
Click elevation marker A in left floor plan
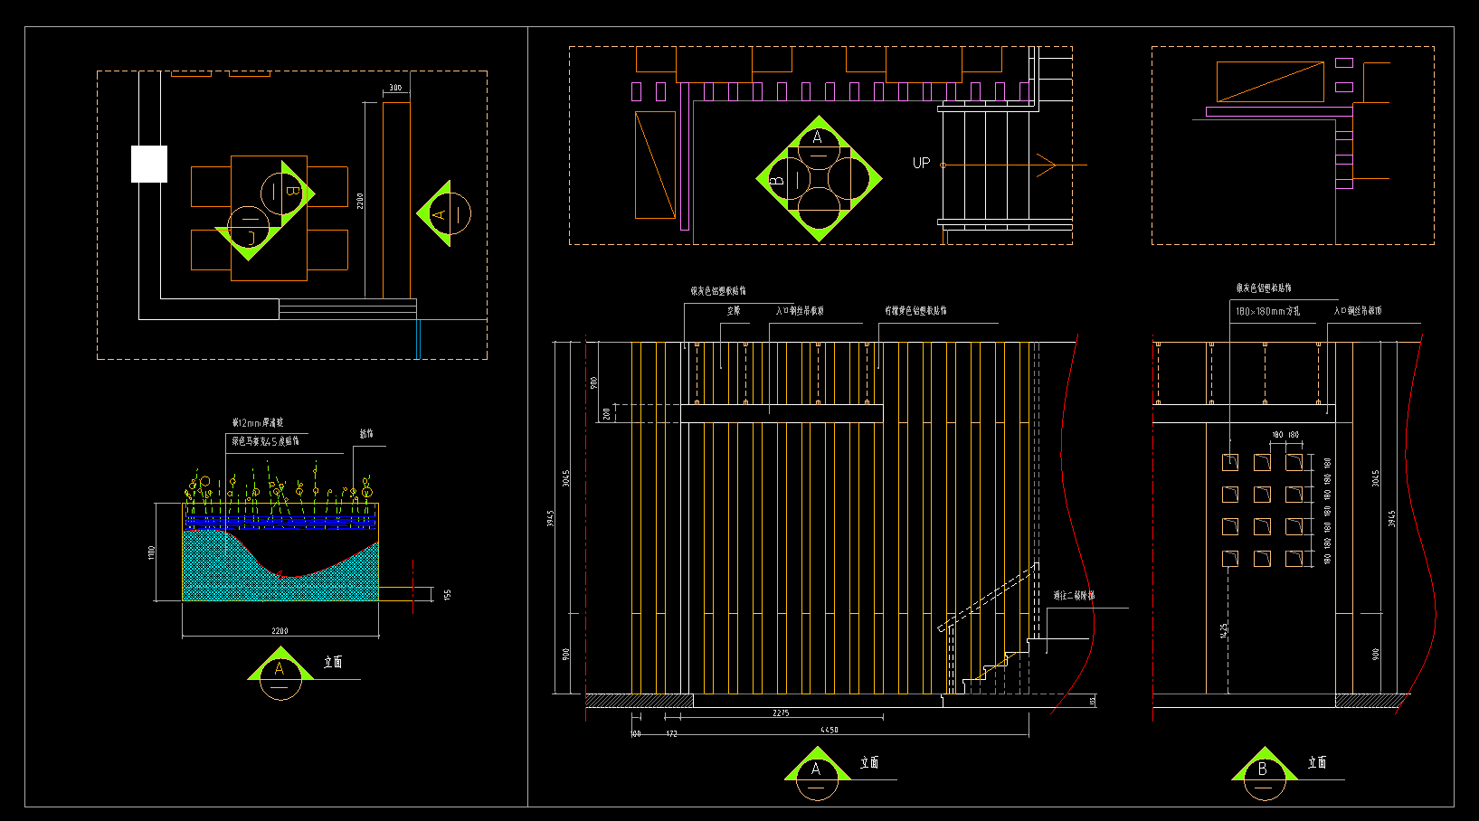click(x=443, y=214)
